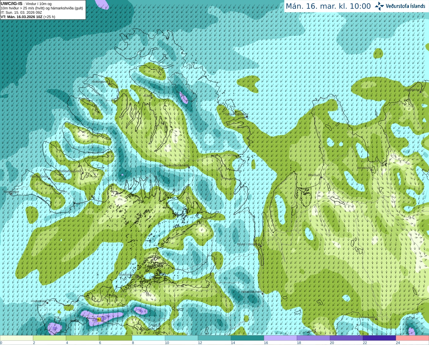Select the 12–14 m/s teal legend swatch
Viewport: 429px width, 345px height.
(x=214, y=338)
